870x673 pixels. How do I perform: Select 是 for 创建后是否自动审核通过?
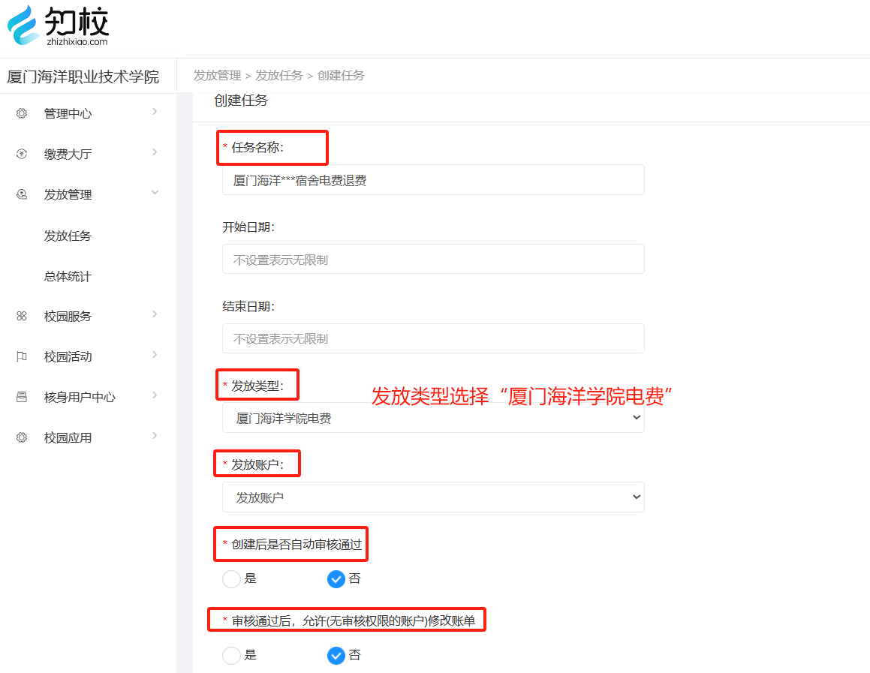(x=232, y=579)
